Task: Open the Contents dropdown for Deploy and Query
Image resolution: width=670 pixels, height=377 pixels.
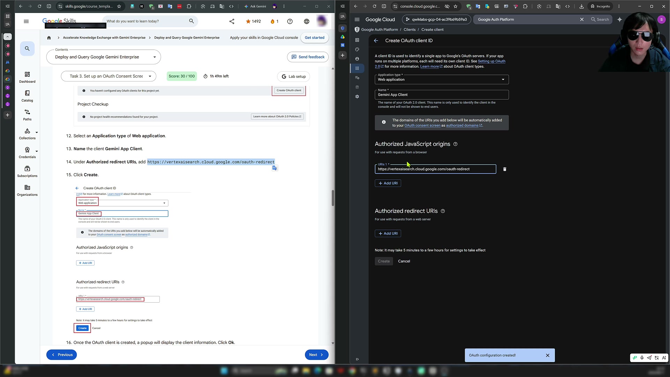Action: click(x=104, y=57)
